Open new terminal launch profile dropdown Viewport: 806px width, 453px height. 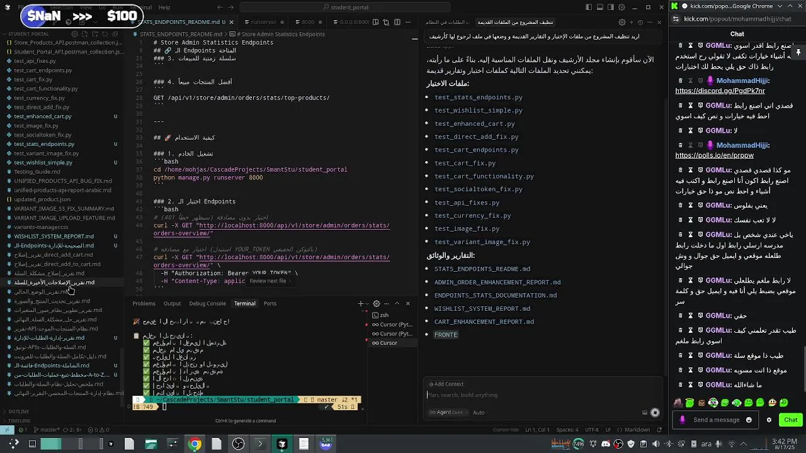[x=368, y=303]
